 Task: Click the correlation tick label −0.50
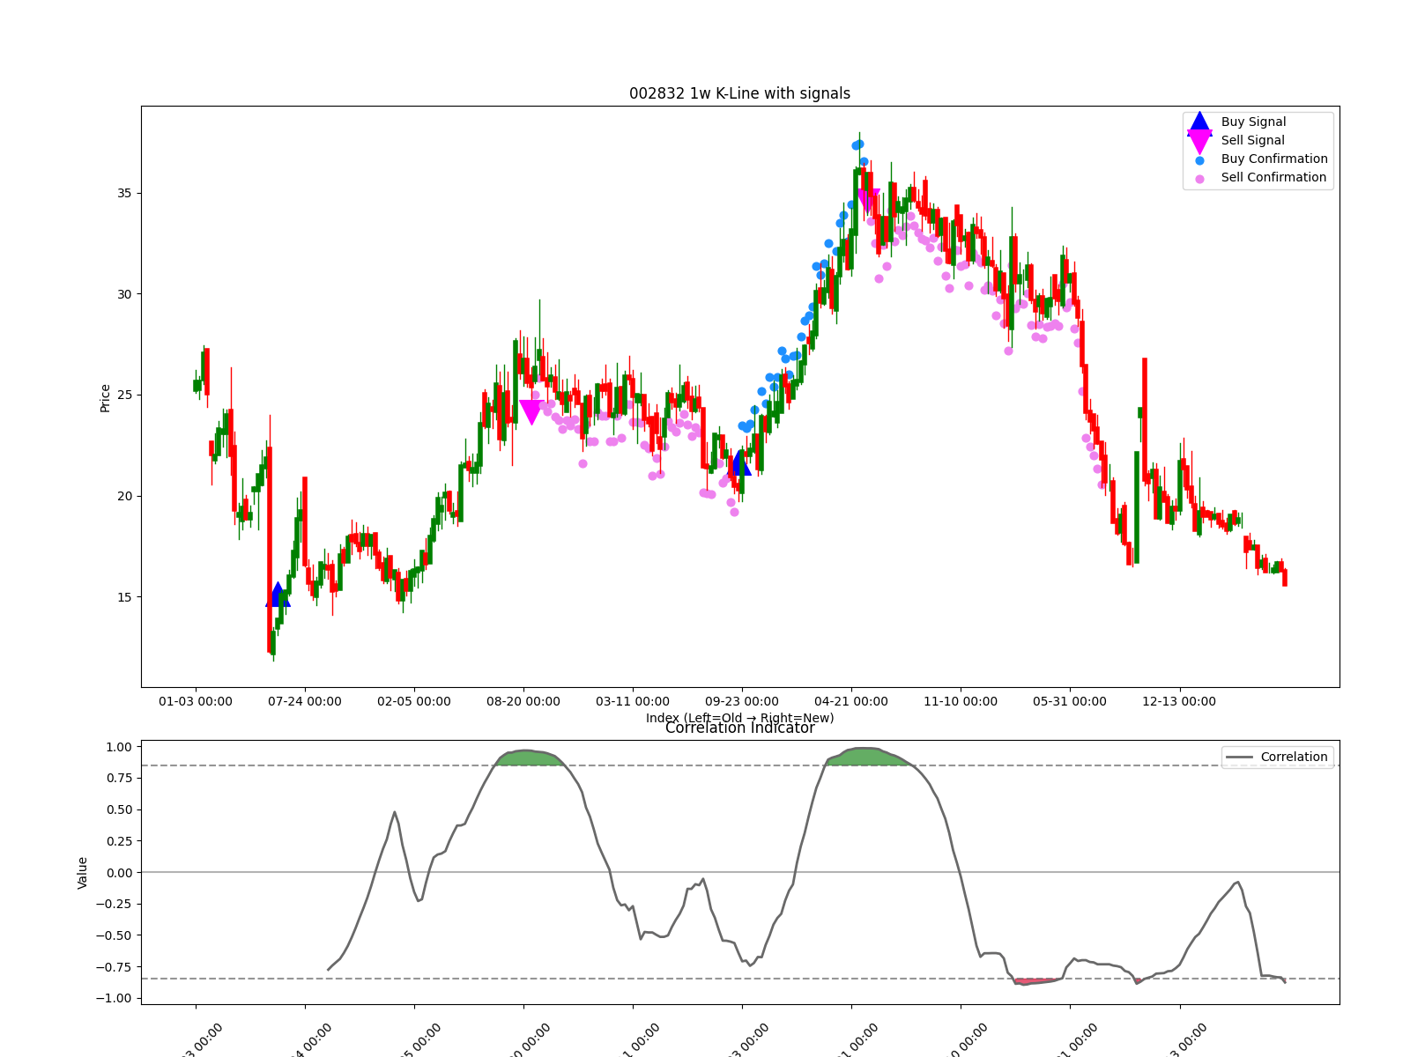point(115,935)
